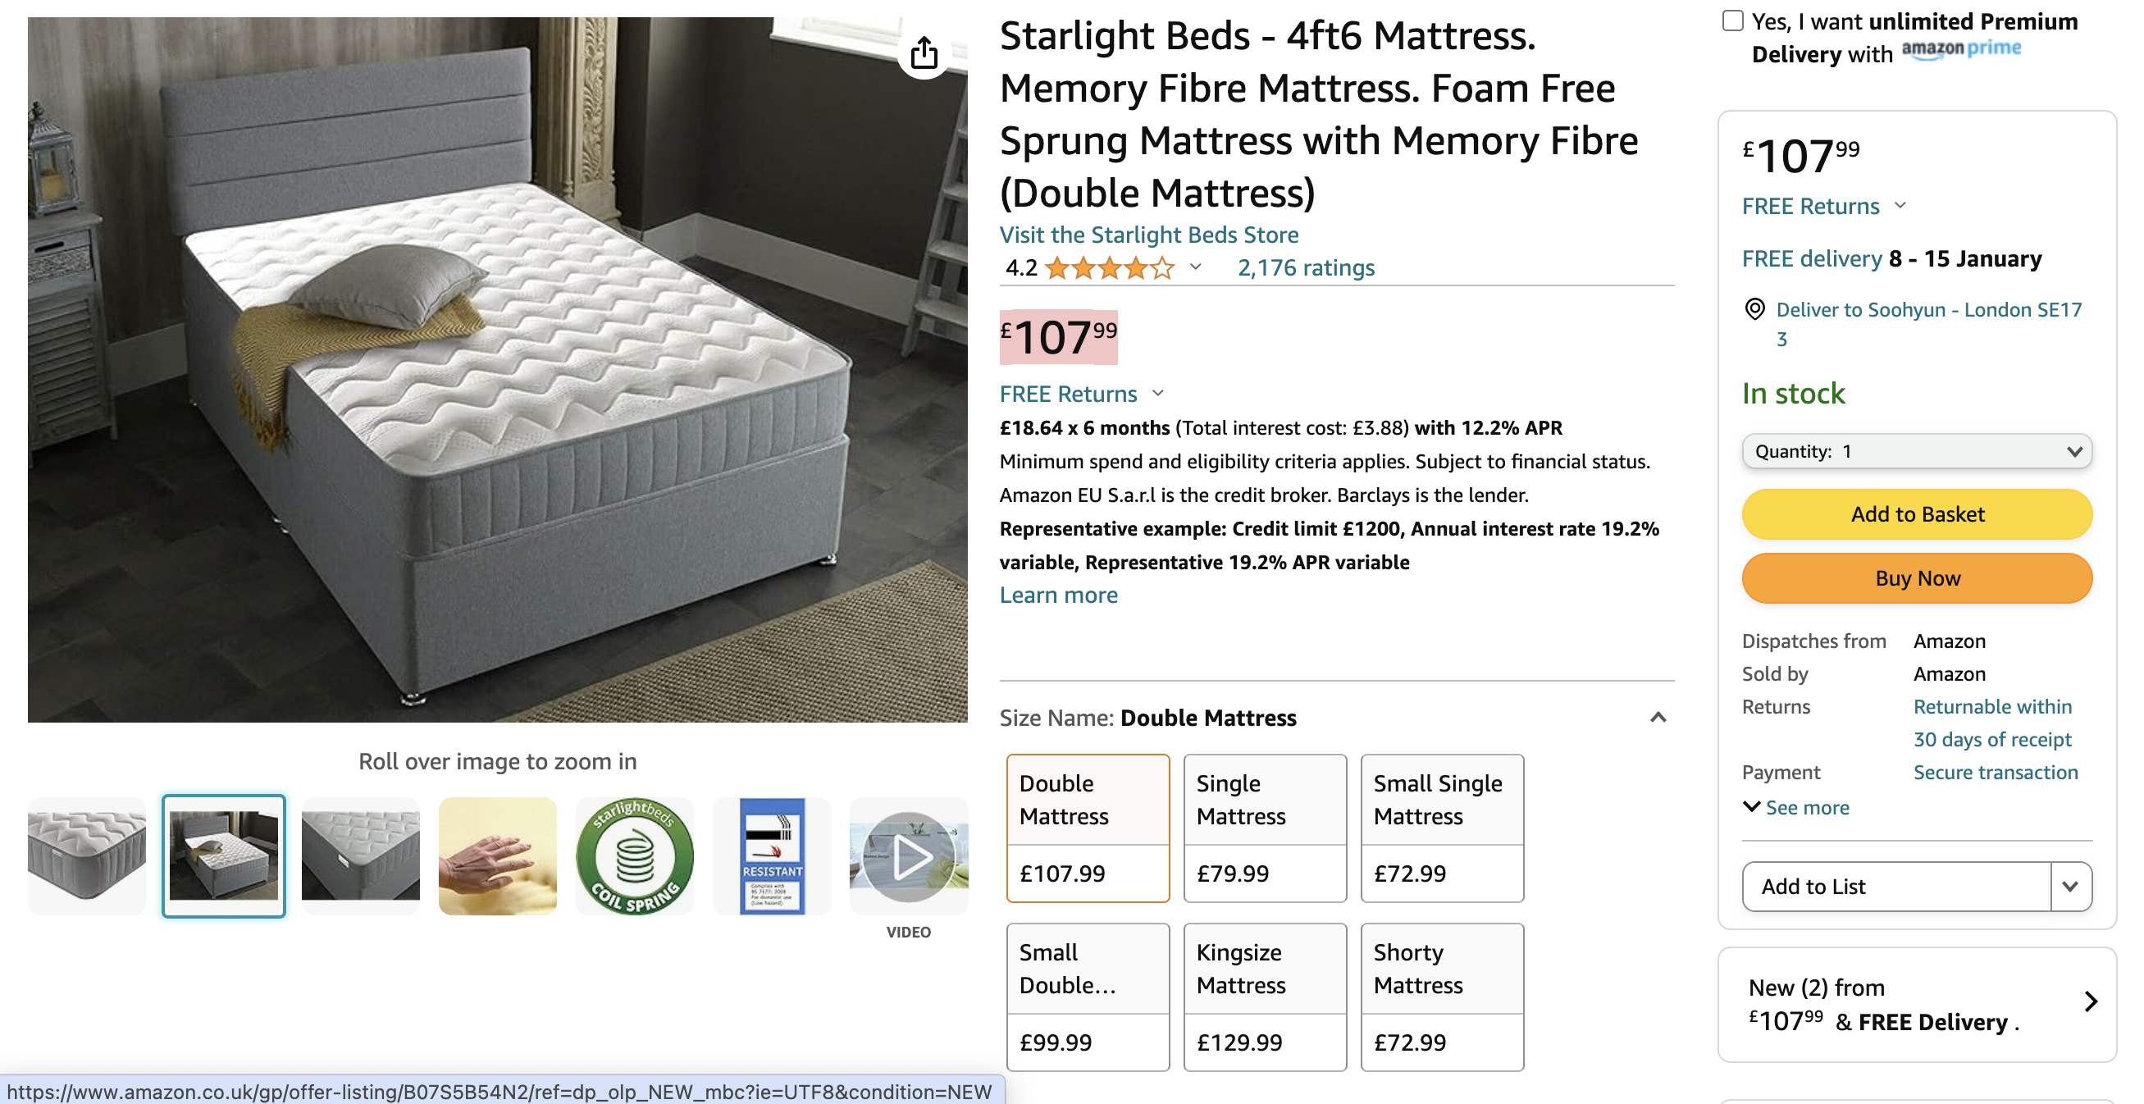Open the star rating breakdown
Image resolution: width=2144 pixels, height=1104 pixels.
[x=1195, y=267]
